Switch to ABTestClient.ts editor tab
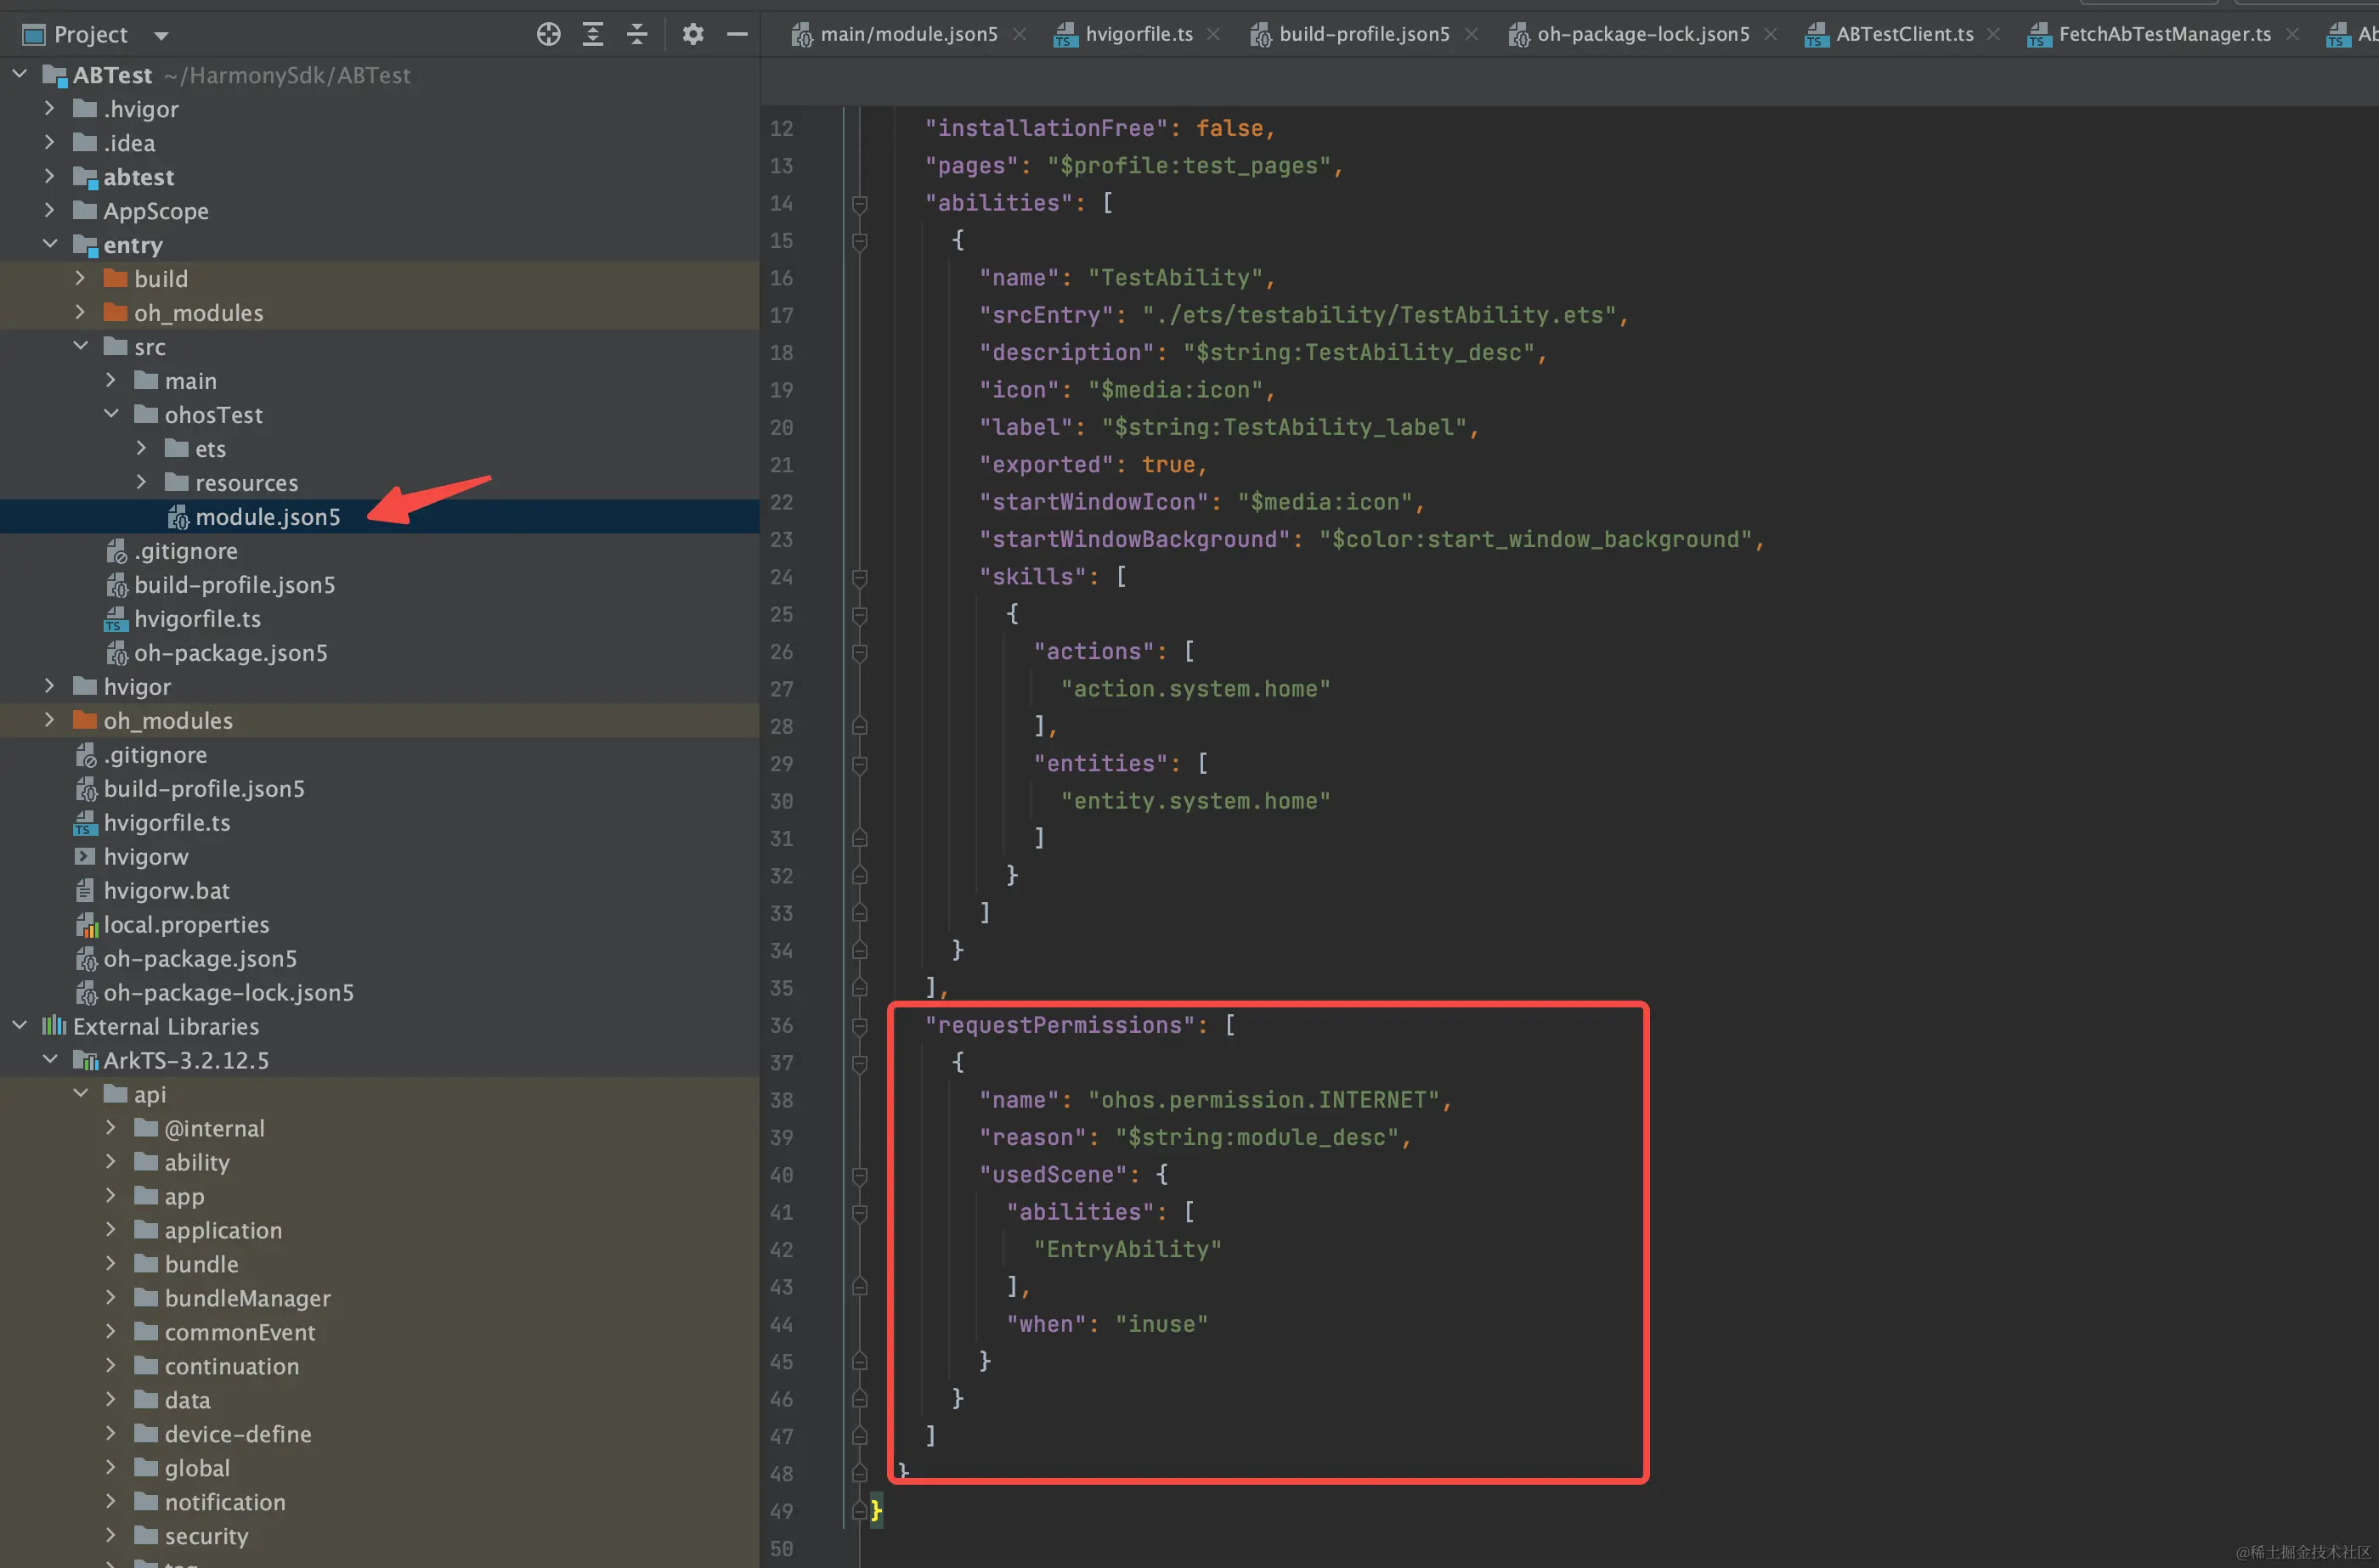 (1904, 34)
